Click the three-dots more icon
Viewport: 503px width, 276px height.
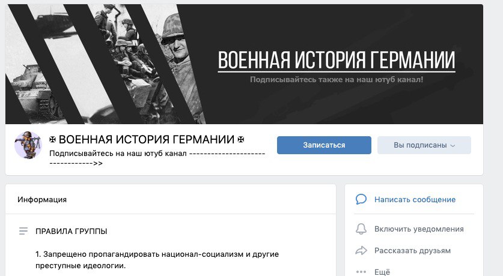pyautogui.click(x=361, y=272)
